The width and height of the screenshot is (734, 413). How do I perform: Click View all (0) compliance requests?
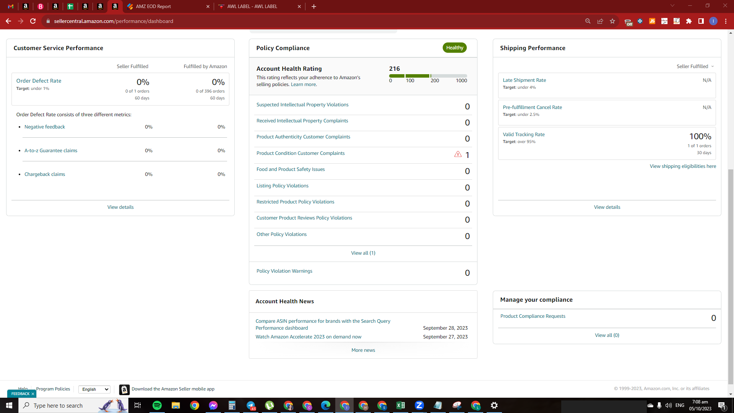[x=607, y=335]
